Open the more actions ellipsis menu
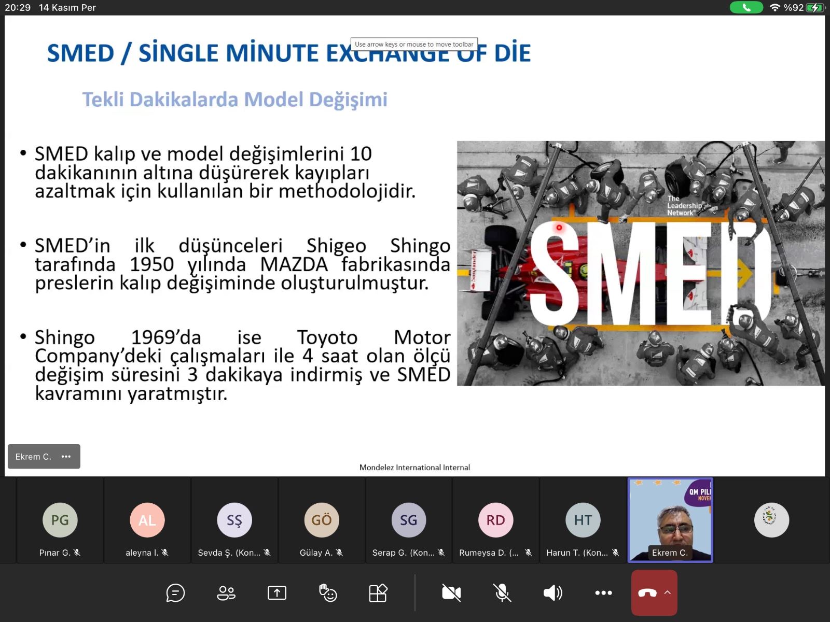The height and width of the screenshot is (622, 830). [x=603, y=592]
